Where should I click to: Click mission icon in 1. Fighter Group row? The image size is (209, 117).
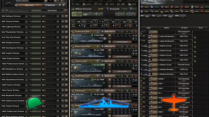[195, 47]
